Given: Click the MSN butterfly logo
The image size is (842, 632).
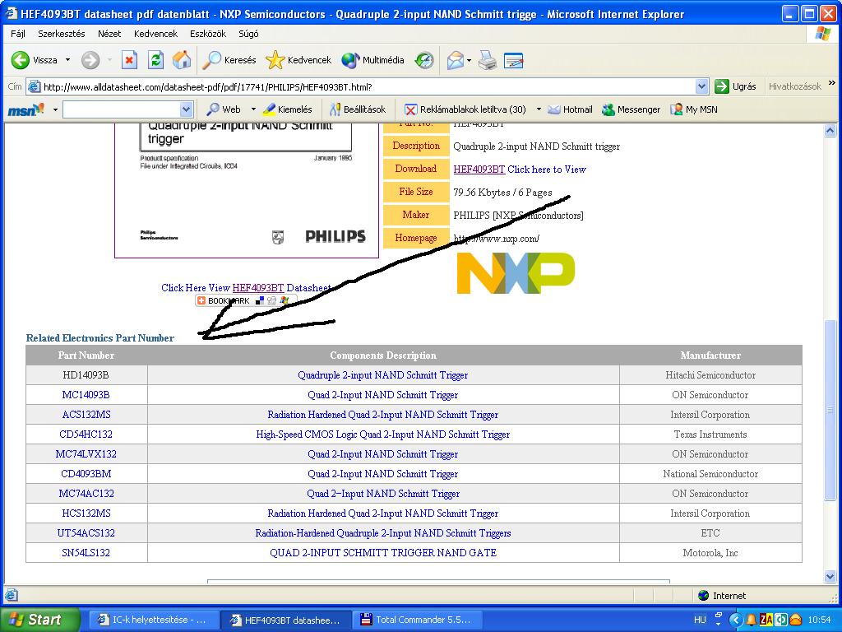Looking at the screenshot, I should 25,109.
